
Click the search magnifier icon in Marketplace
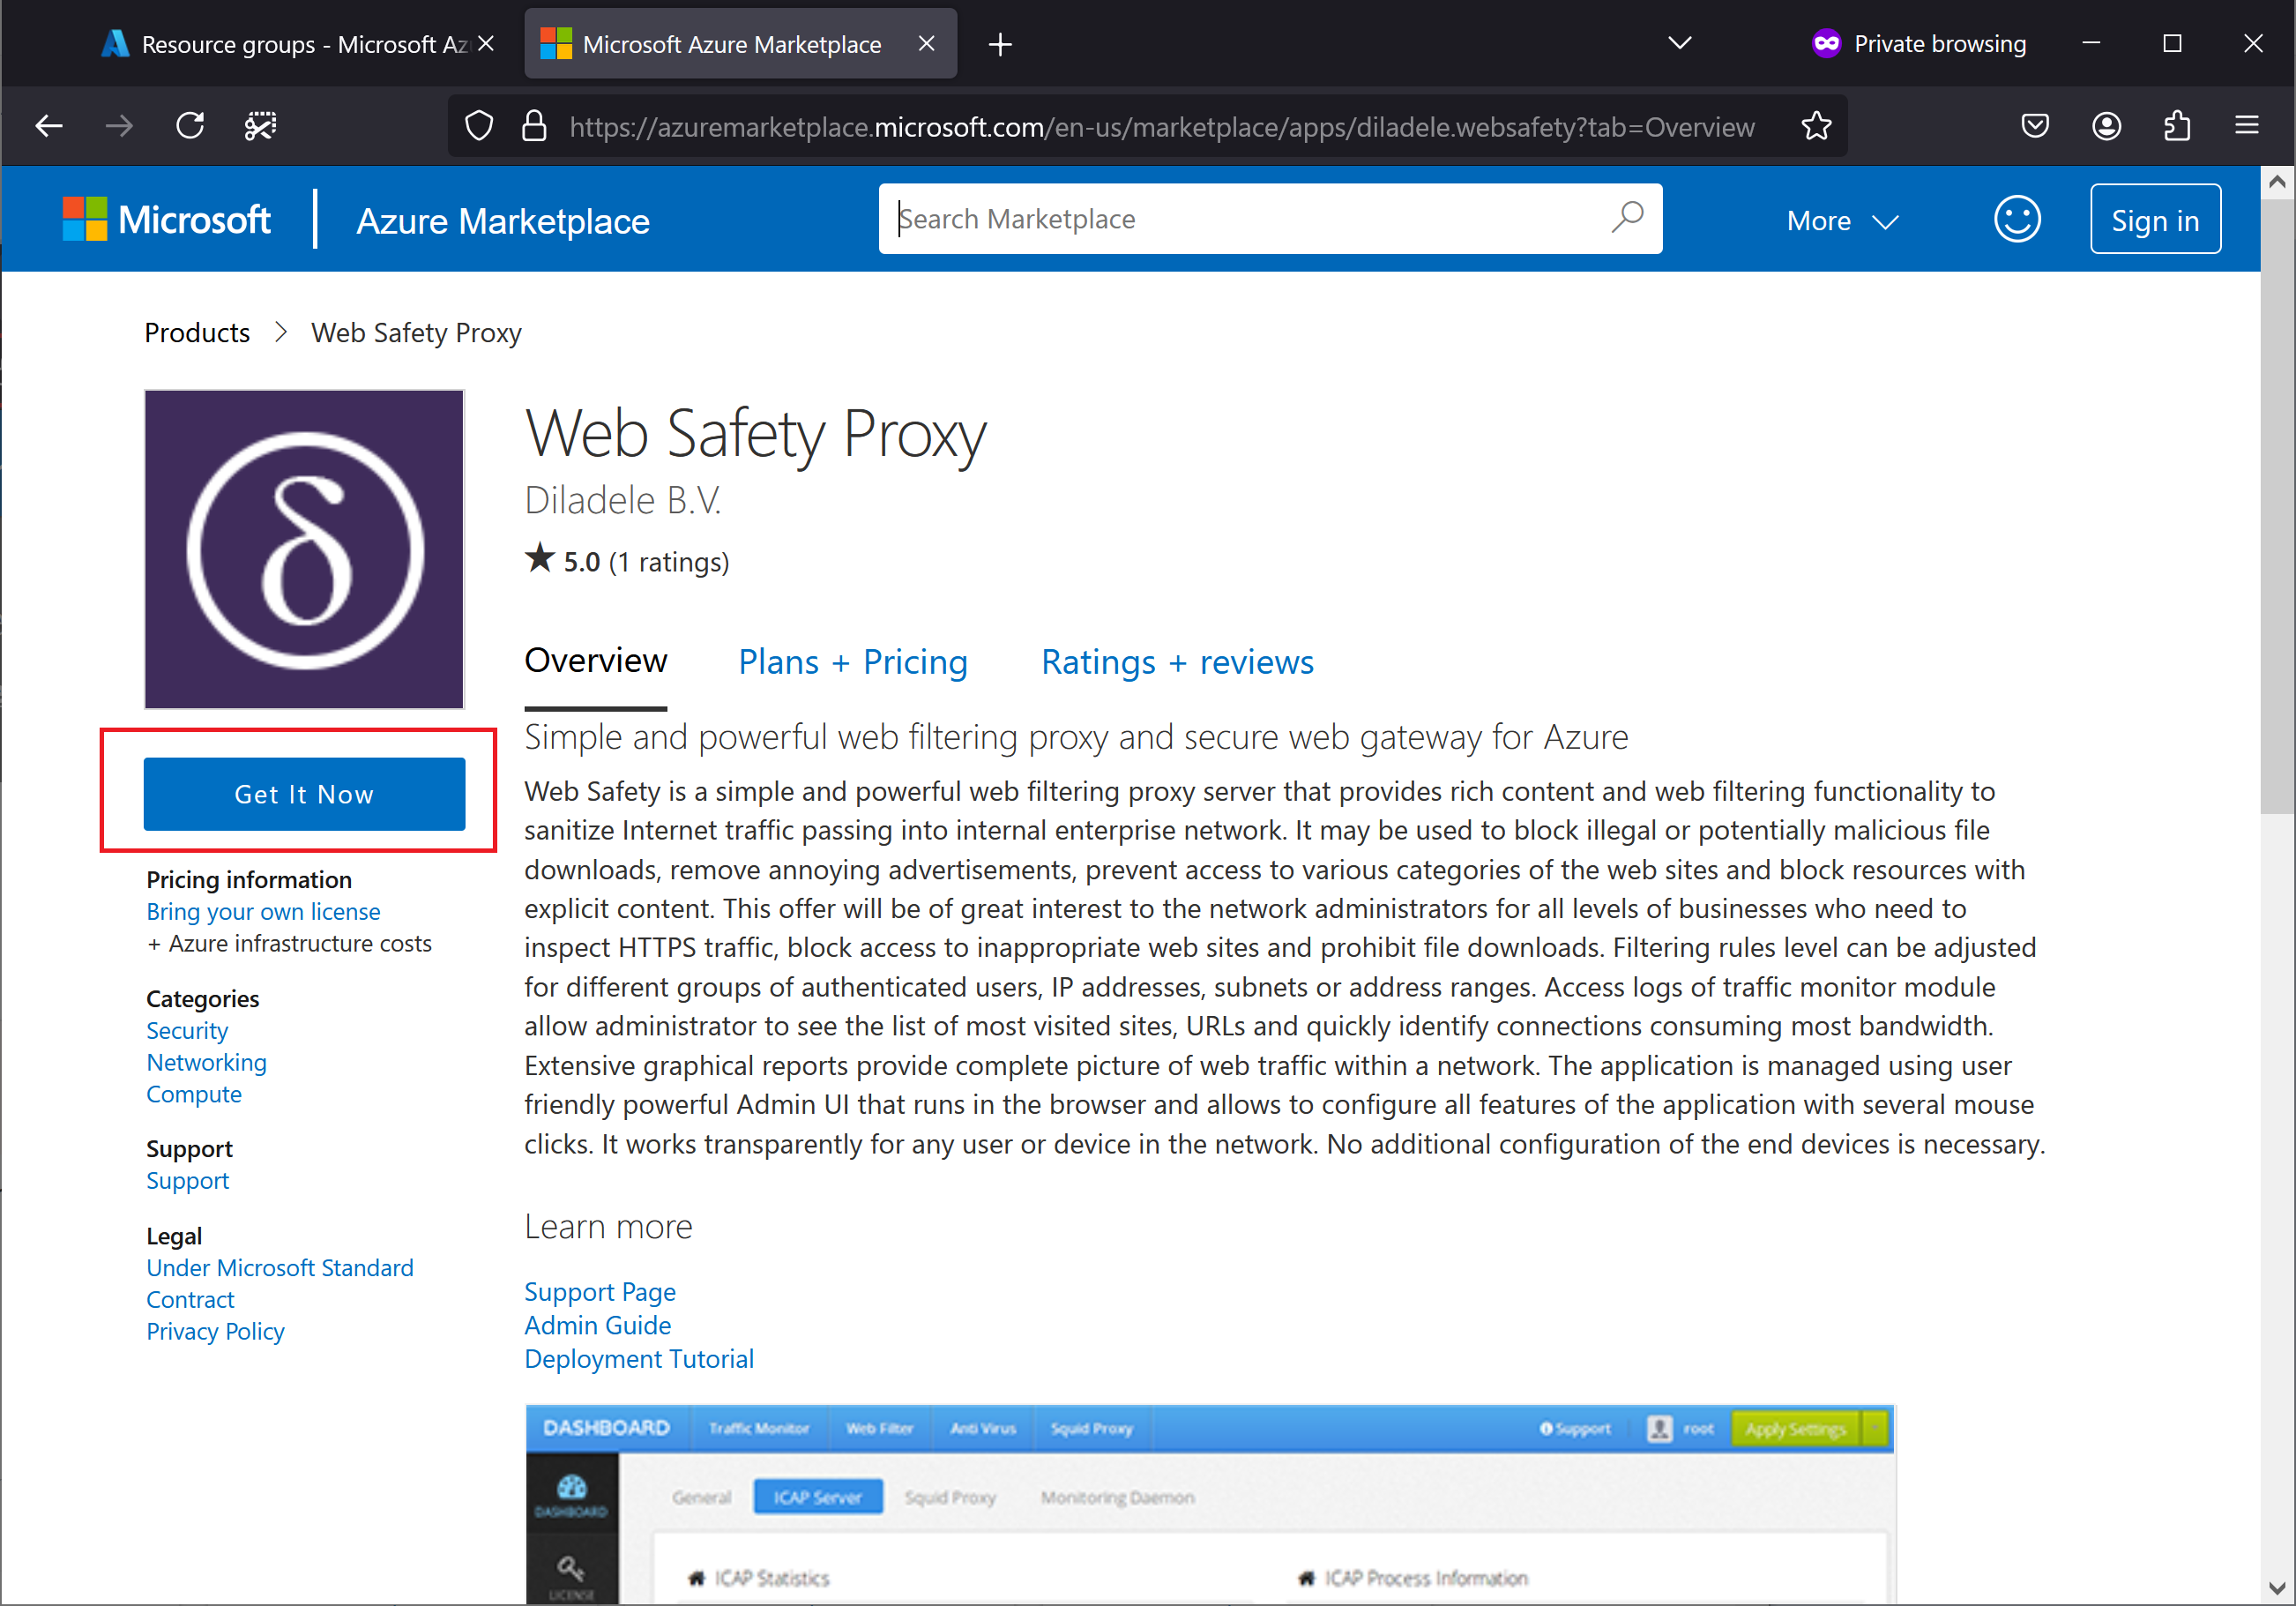(1627, 217)
